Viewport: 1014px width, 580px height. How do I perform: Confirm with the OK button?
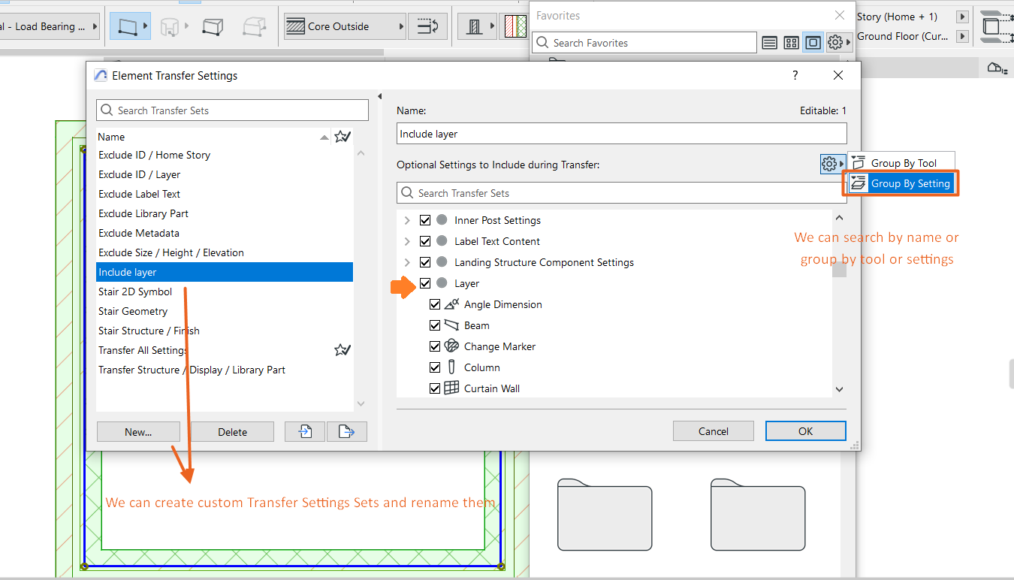pyautogui.click(x=806, y=430)
